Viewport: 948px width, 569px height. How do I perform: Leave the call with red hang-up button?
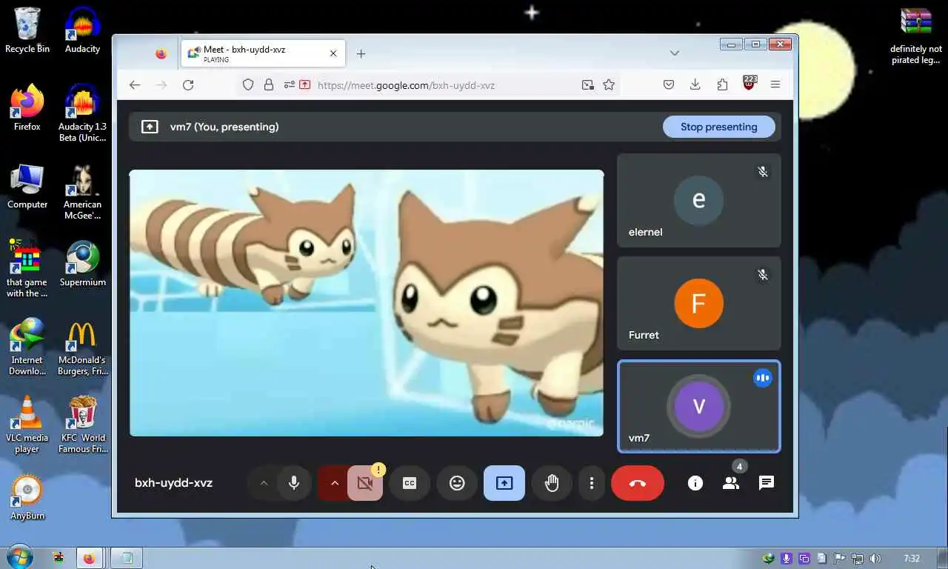pos(638,483)
